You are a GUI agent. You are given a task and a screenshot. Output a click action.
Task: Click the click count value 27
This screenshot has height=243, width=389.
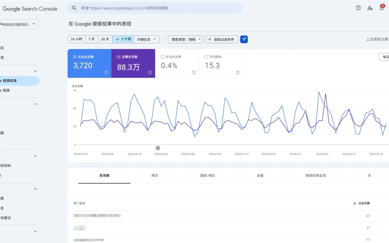368,216
